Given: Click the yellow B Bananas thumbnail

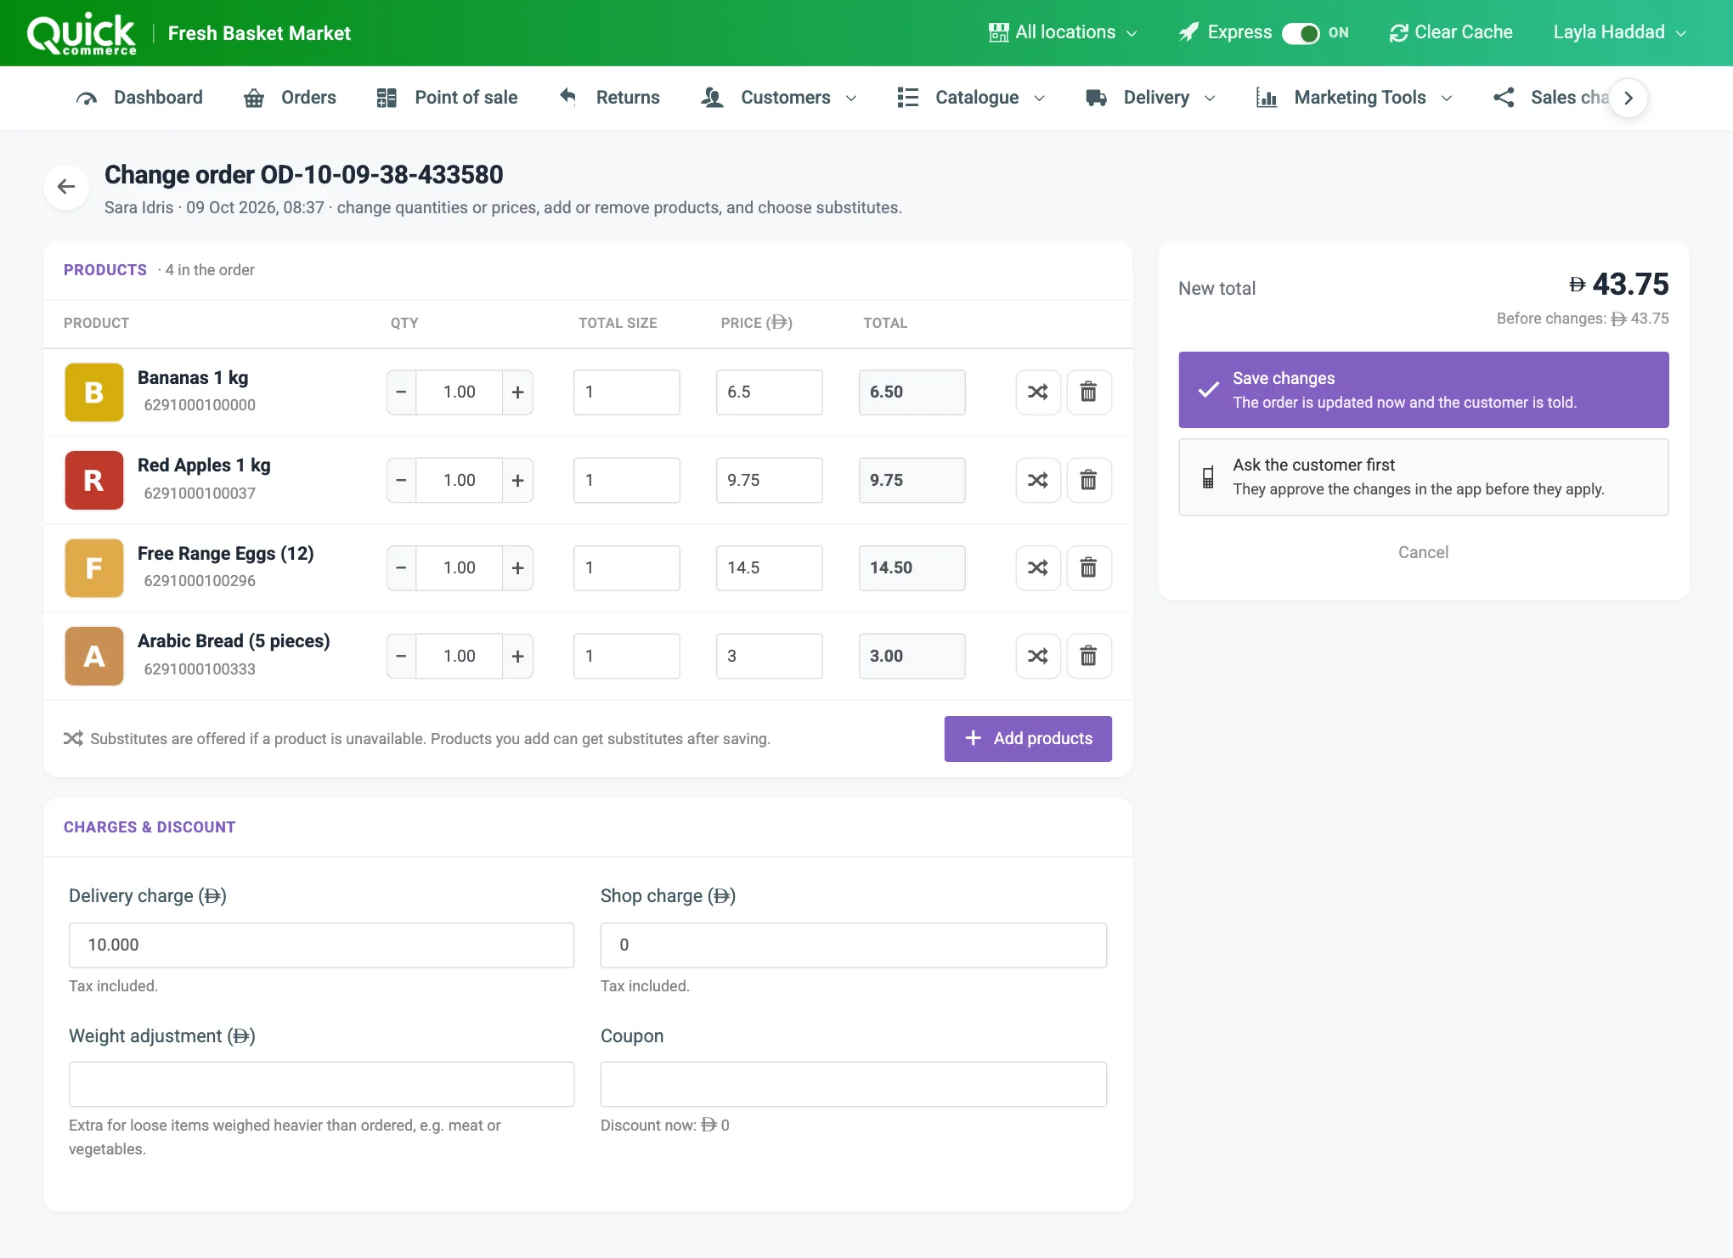Looking at the screenshot, I should [x=94, y=392].
